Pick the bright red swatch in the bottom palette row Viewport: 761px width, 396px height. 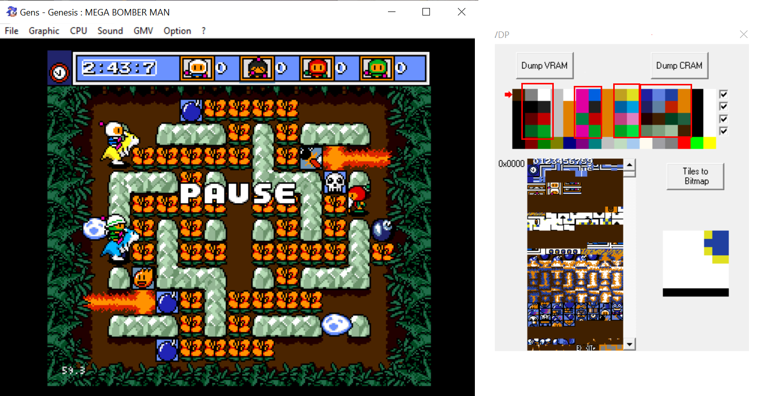(x=684, y=143)
